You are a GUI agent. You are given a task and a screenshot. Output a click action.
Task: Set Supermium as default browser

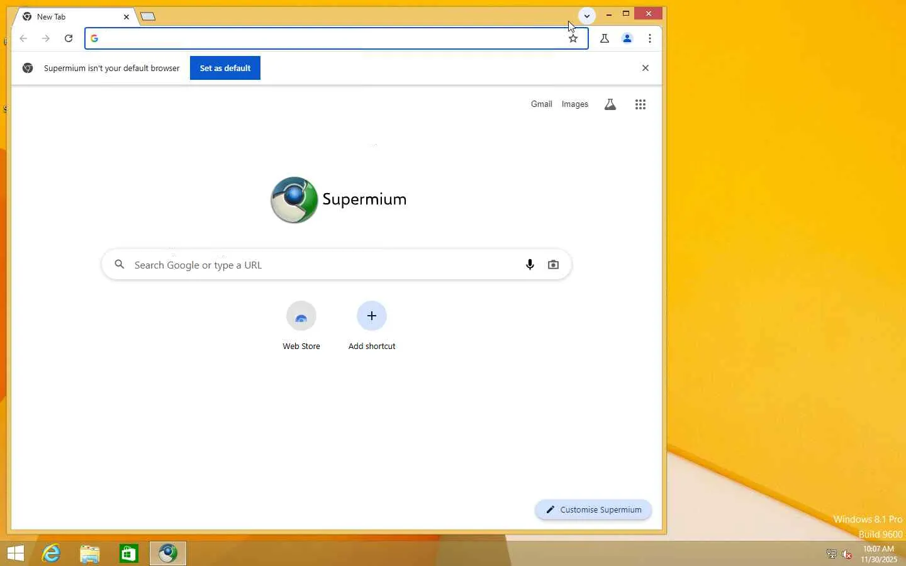point(225,68)
